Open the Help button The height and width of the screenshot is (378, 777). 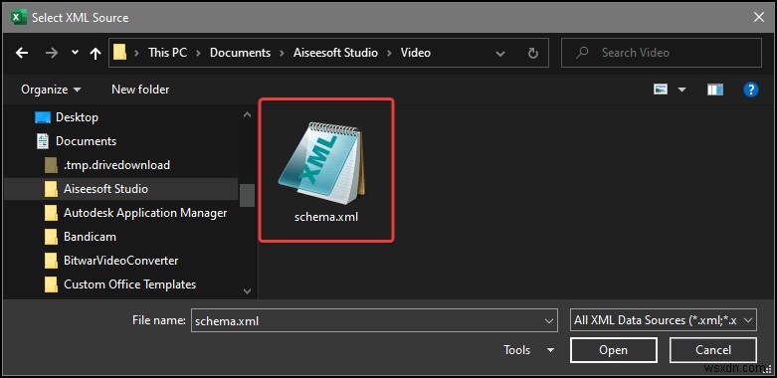click(751, 90)
